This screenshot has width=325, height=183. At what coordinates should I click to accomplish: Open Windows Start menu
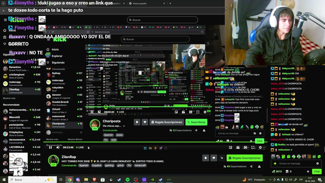tap(4, 180)
